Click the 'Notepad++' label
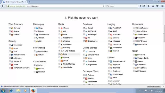 pos(92,82)
